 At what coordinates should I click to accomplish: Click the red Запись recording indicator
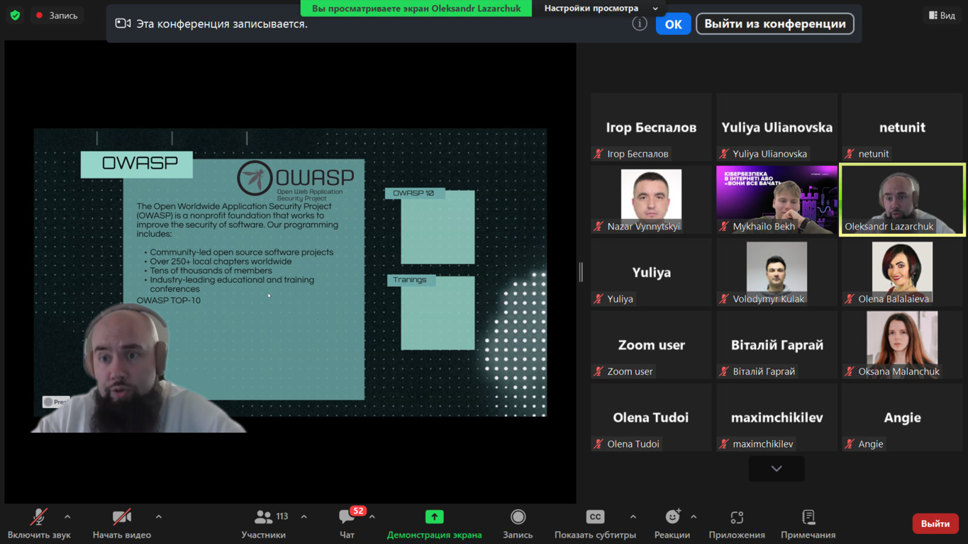coord(57,15)
